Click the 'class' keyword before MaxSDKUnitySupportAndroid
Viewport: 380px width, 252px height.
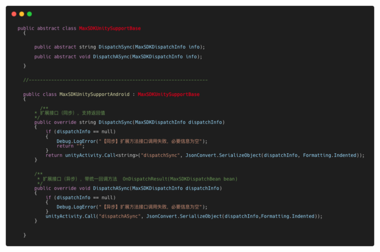click(x=50, y=94)
